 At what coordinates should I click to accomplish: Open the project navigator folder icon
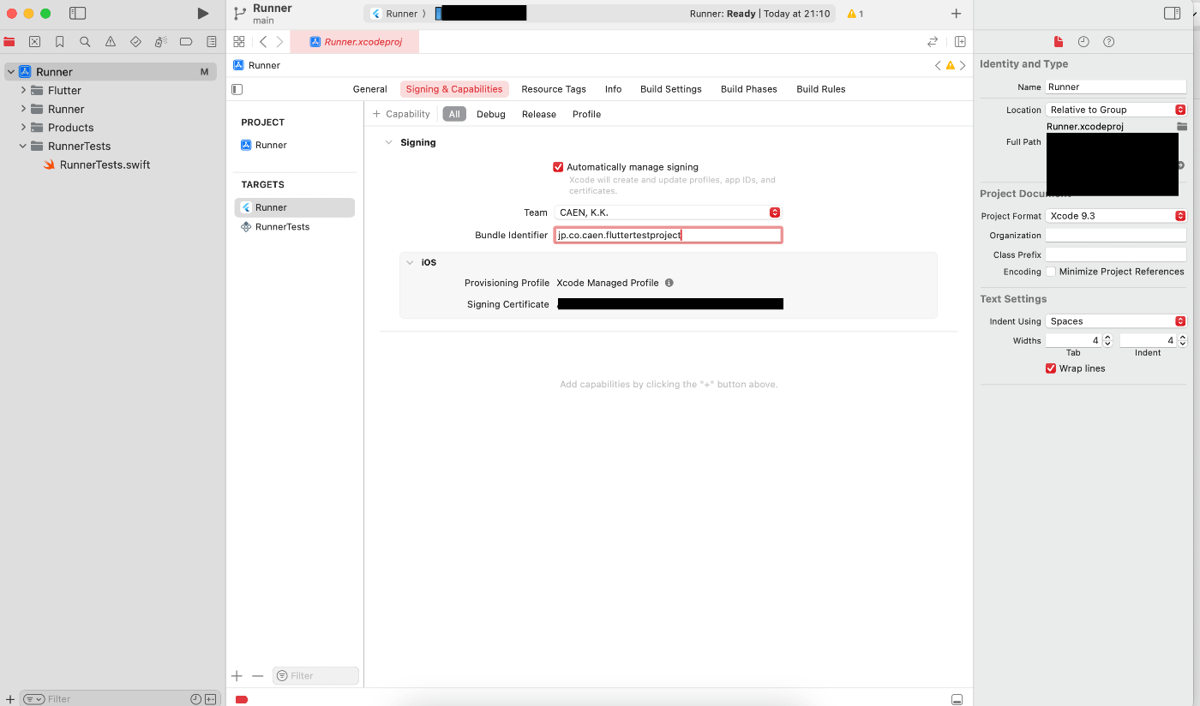click(9, 41)
